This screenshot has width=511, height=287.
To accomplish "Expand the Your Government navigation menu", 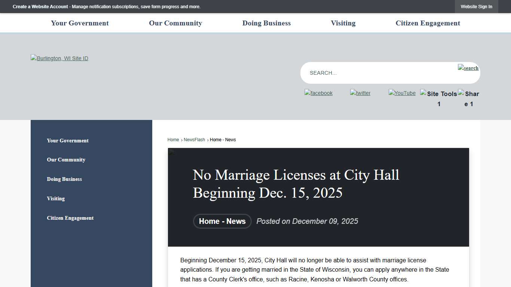I will 80,23.
